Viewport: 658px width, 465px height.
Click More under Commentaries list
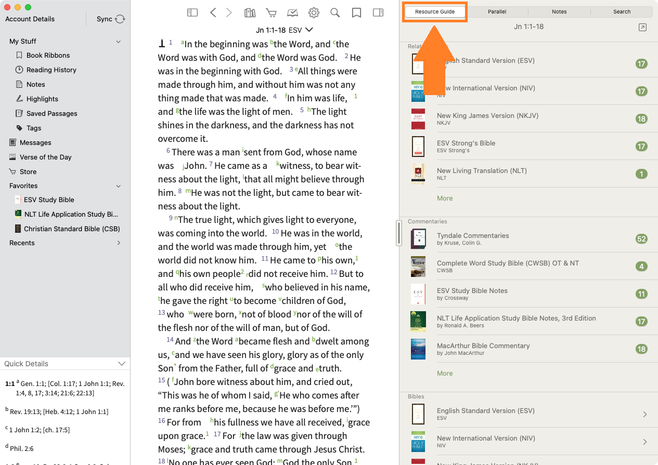[x=445, y=373]
